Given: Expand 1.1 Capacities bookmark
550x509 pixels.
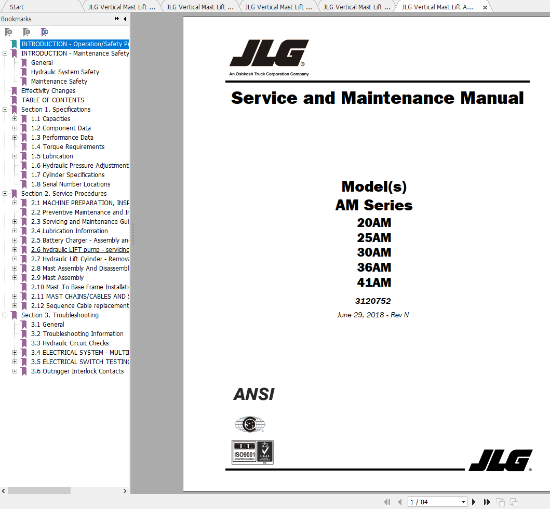Looking at the screenshot, I should pyautogui.click(x=15, y=118).
